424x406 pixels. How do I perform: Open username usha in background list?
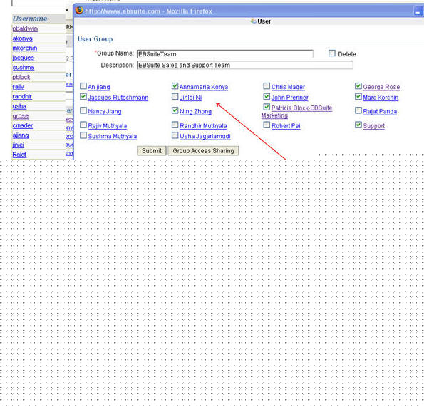pos(19,106)
